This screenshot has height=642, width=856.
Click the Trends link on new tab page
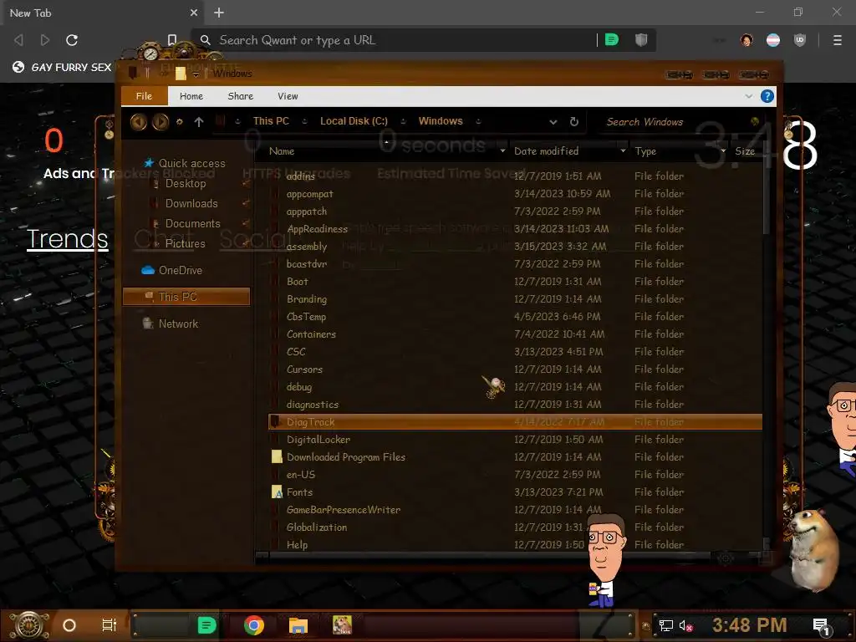[67, 238]
